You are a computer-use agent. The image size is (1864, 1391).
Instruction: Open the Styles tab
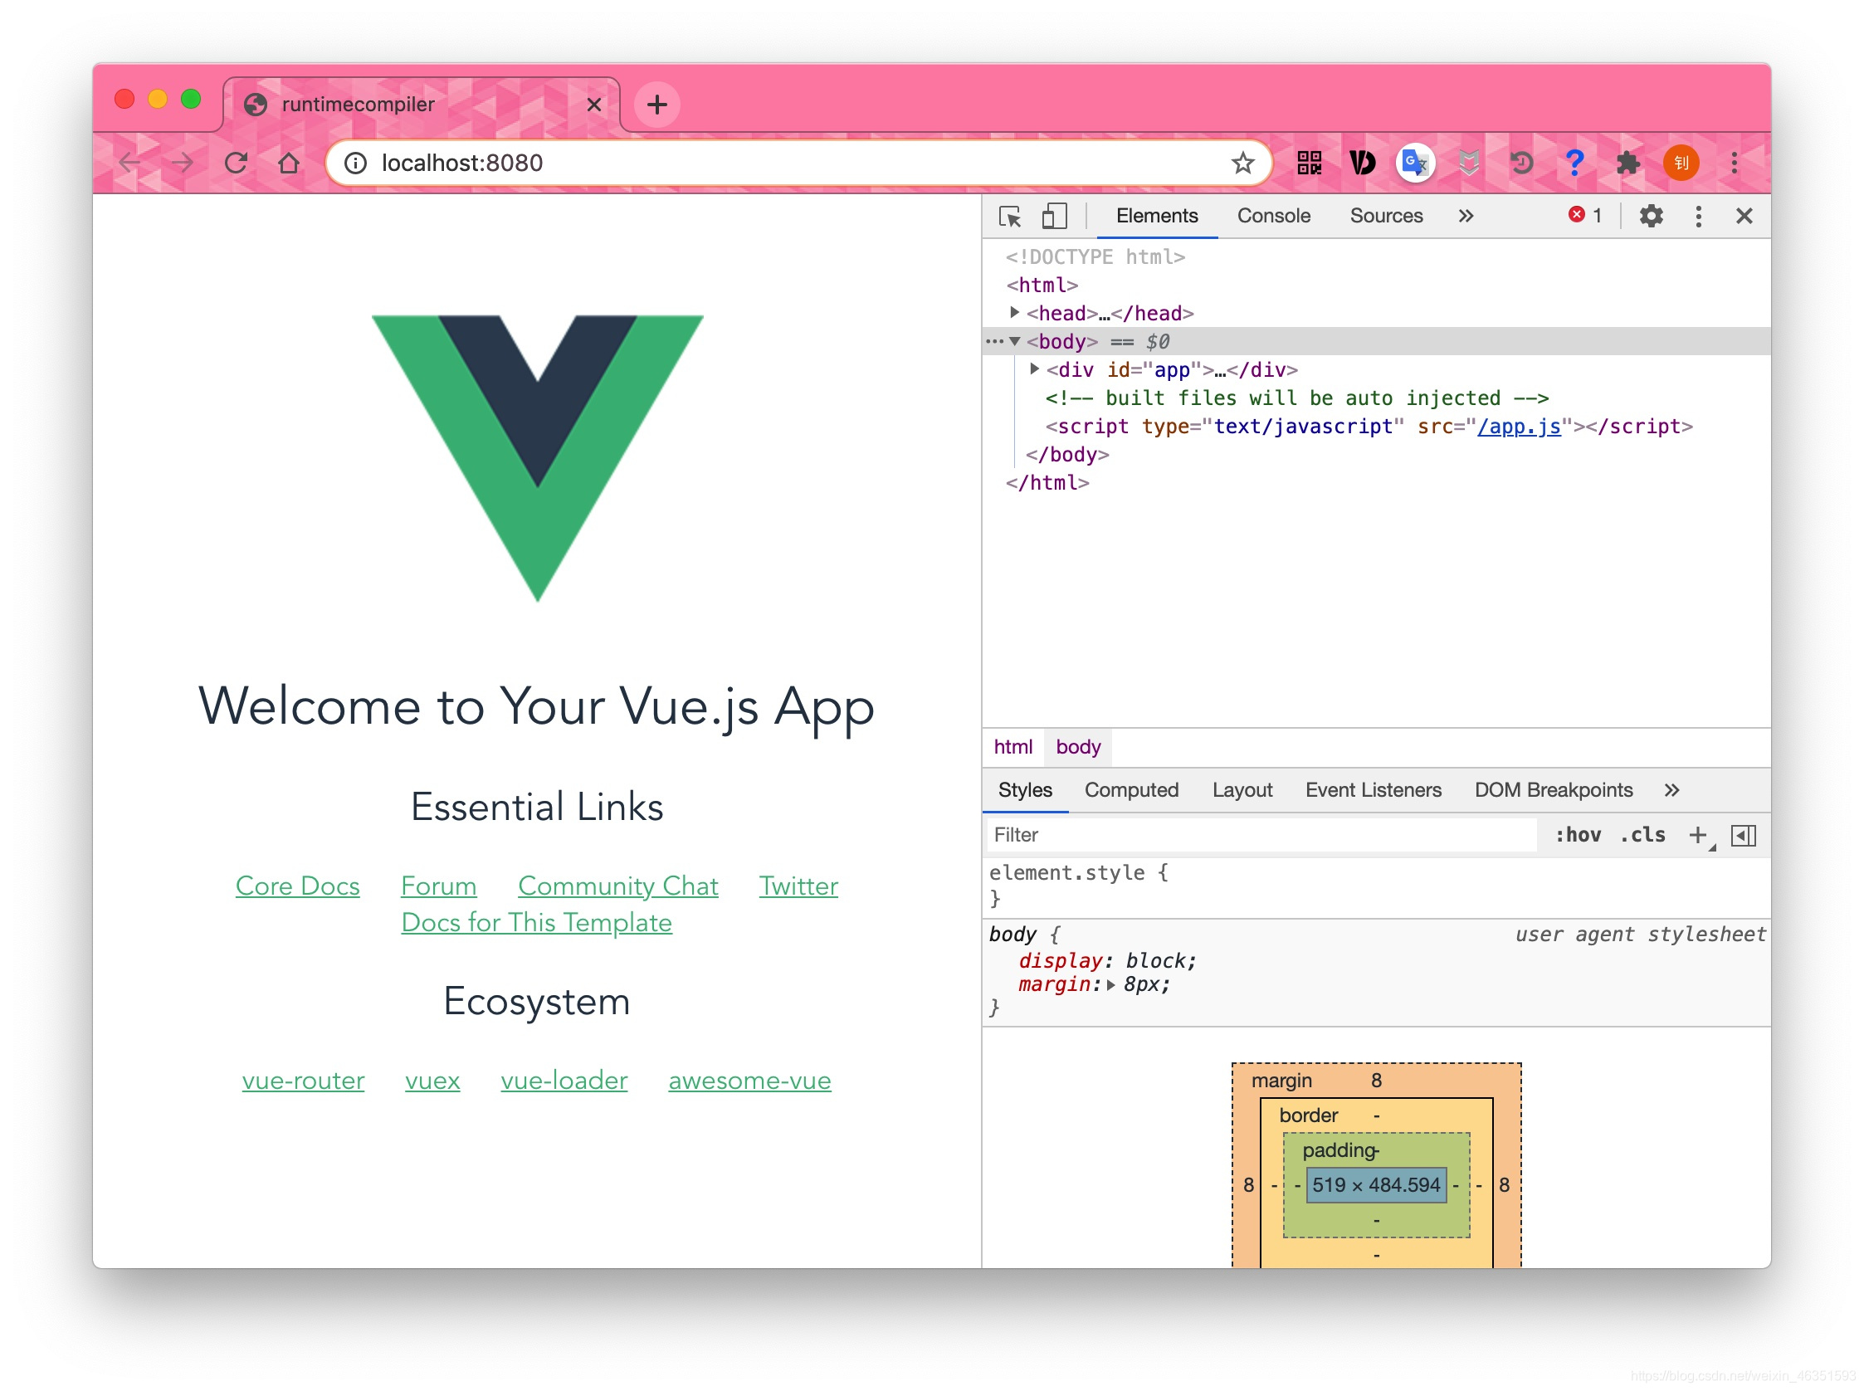(1025, 790)
